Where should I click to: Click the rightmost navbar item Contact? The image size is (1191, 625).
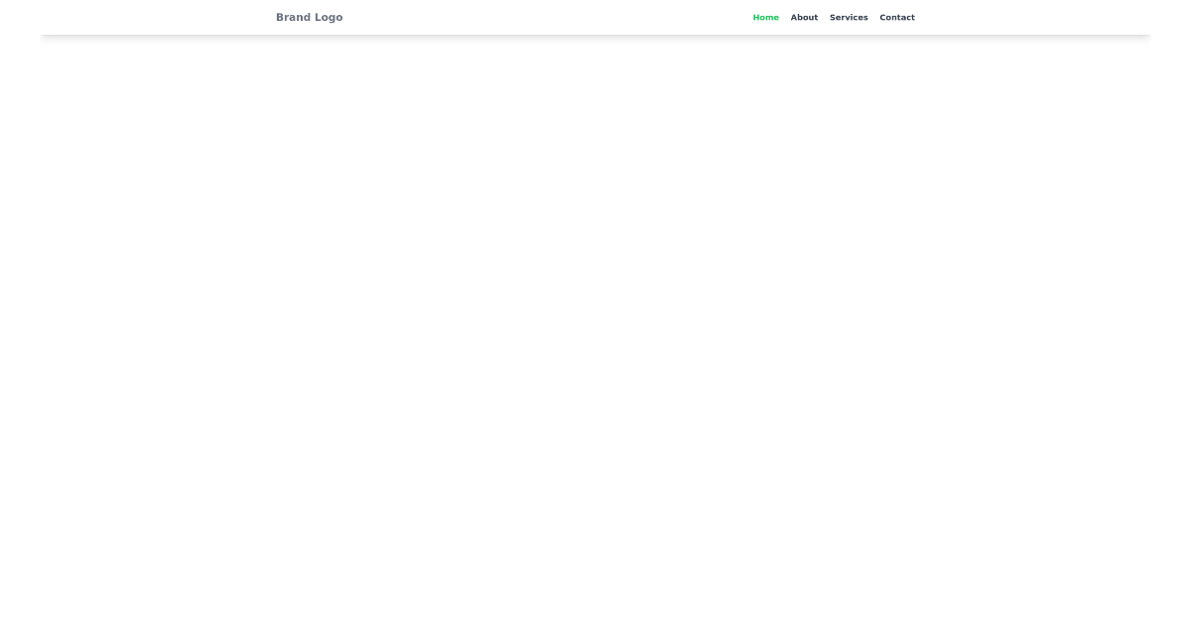pos(897,17)
